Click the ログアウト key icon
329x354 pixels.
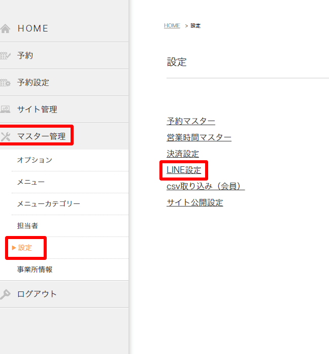(x=5, y=294)
